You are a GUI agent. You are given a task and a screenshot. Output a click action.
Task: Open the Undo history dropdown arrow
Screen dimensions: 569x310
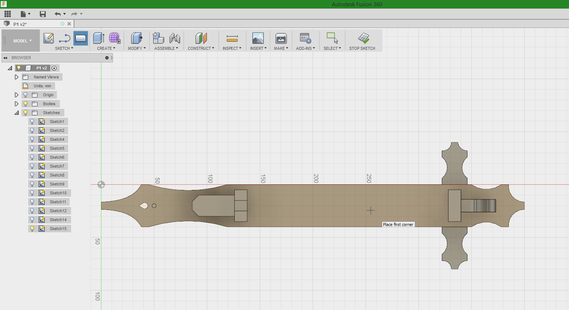point(65,14)
